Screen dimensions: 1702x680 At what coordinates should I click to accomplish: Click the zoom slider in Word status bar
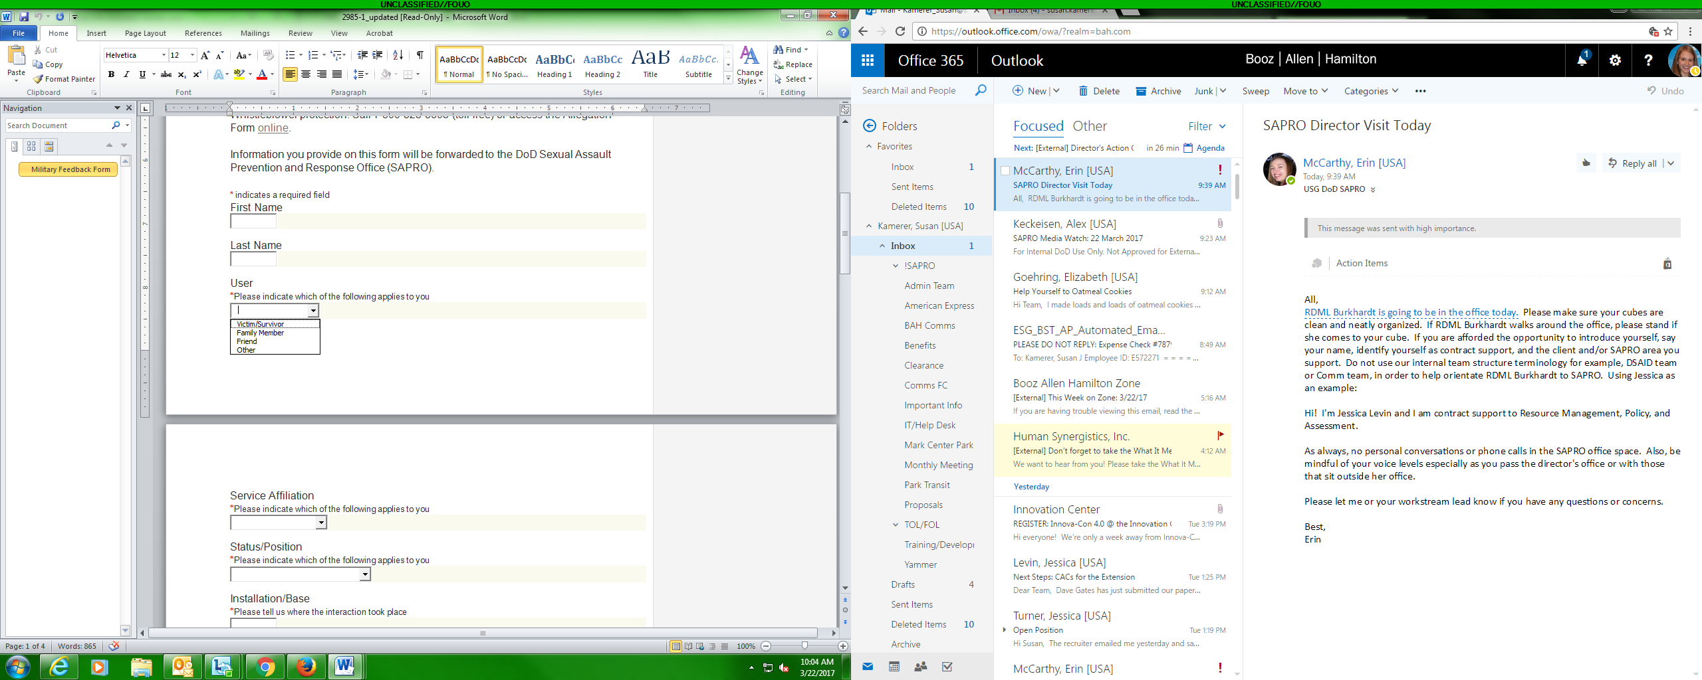coord(804,646)
